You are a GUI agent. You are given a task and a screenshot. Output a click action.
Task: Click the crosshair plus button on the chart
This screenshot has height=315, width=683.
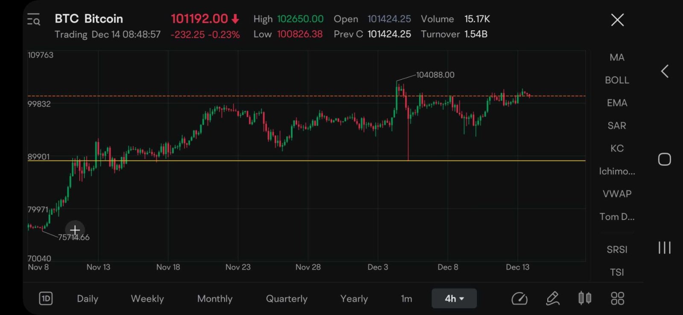[x=75, y=230]
